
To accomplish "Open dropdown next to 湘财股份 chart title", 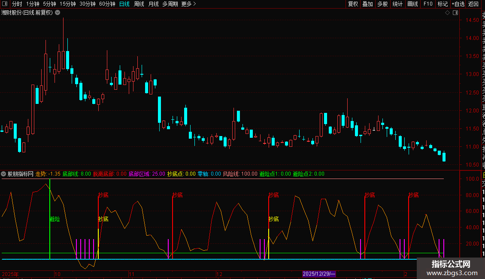I will point(58,13).
